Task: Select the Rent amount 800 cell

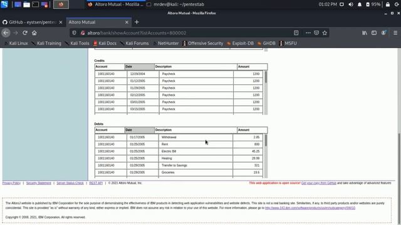Action: coord(247,144)
